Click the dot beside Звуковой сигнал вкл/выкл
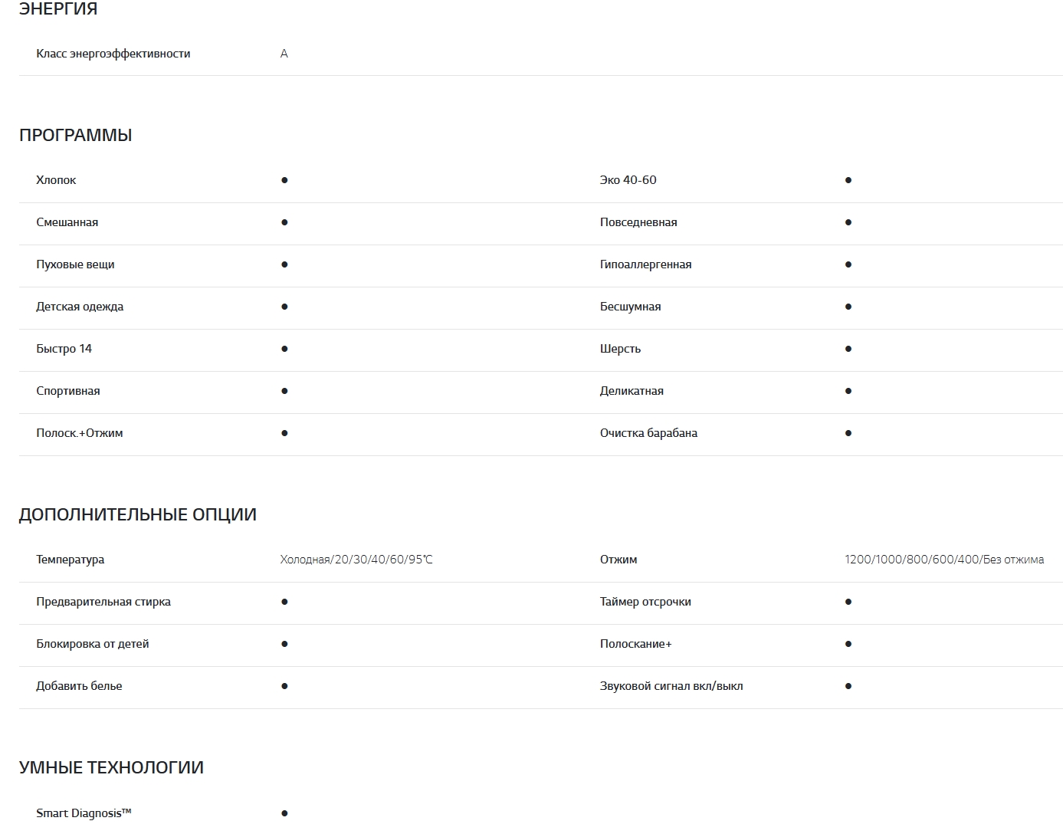This screenshot has height=834, width=1063. [x=848, y=686]
